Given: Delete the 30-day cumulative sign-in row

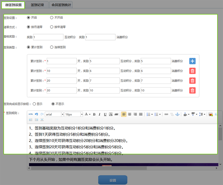Looking at the screenshot, I should click(192, 90).
